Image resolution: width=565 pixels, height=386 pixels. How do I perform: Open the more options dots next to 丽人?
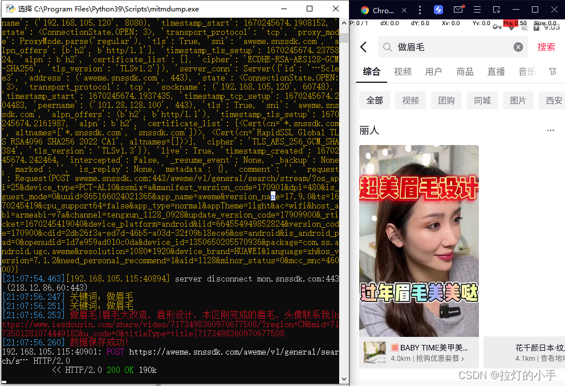click(x=551, y=130)
